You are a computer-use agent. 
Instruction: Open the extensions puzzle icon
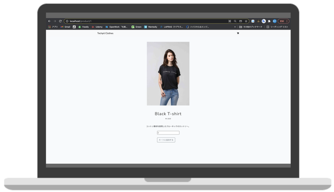[269, 21]
